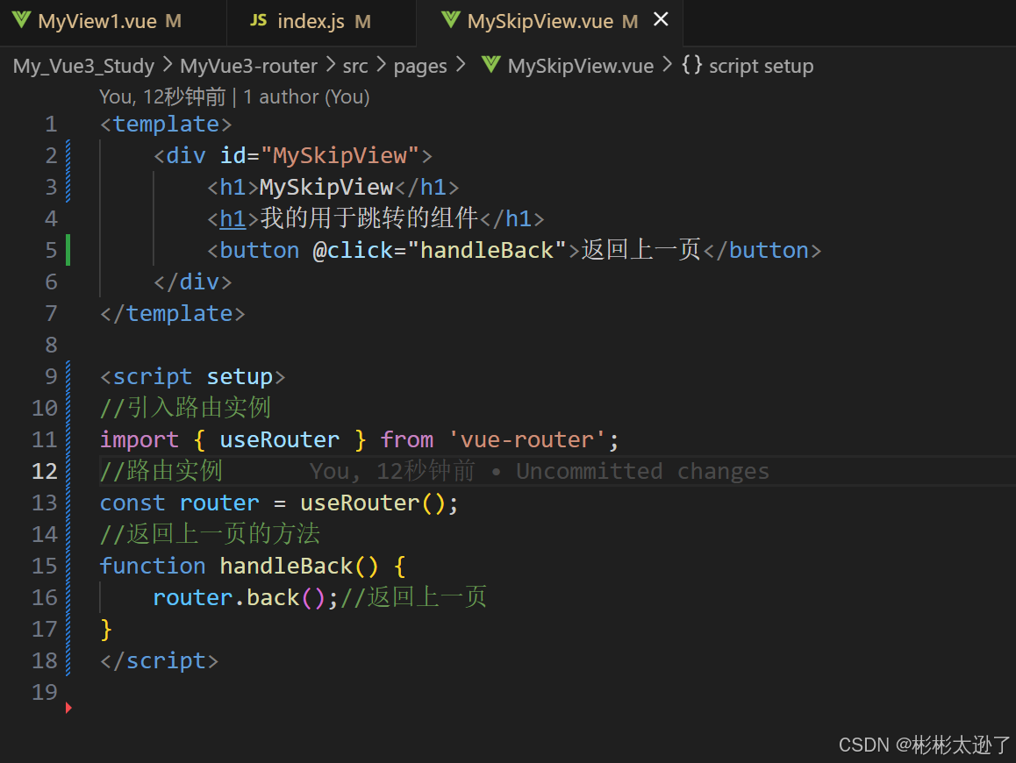Click the red deleted-lines arrow below line 19
1016x763 pixels.
68,708
